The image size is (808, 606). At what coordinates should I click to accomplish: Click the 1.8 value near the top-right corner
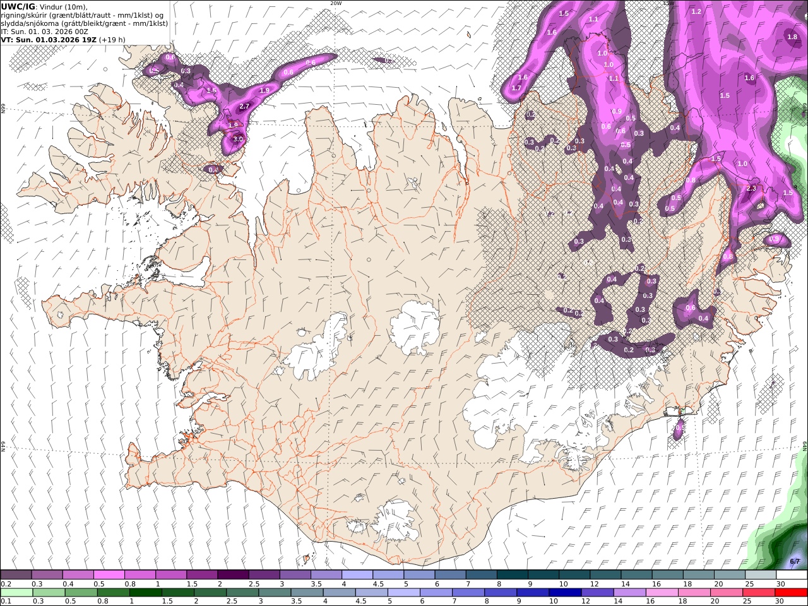coord(792,37)
